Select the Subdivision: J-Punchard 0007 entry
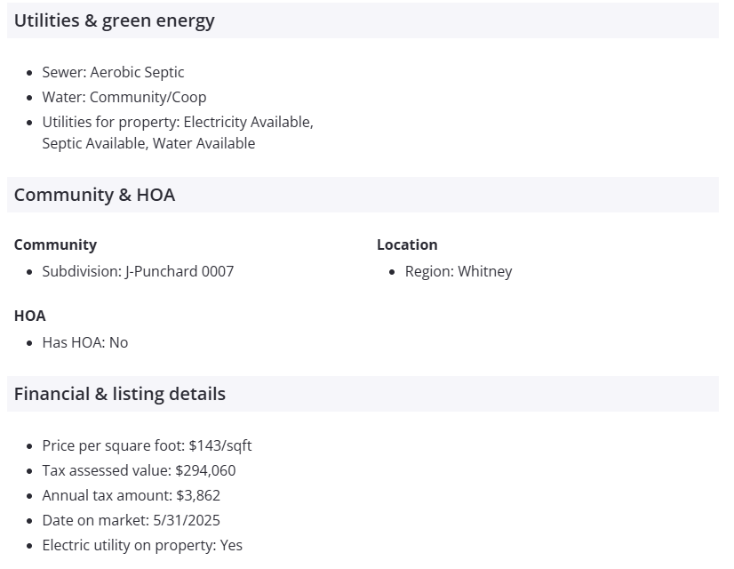The width and height of the screenshot is (734, 569). coord(138,271)
